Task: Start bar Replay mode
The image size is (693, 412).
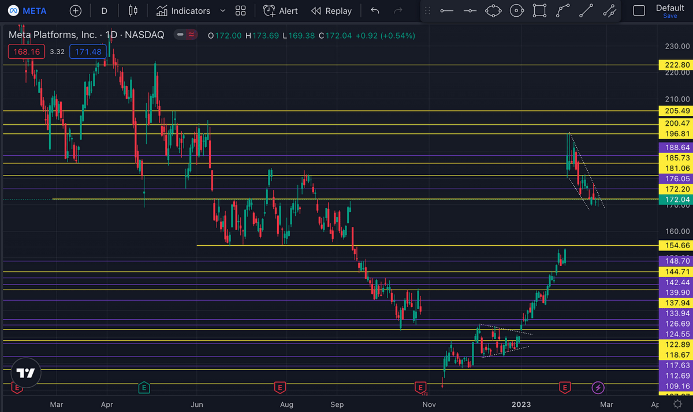Action: pos(331,11)
